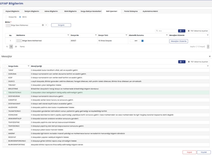Close the Mesajlar panel
The height and width of the screenshot is (155, 212).
(x=210, y=56)
